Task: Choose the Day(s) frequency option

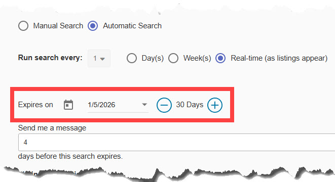Action: click(132, 58)
